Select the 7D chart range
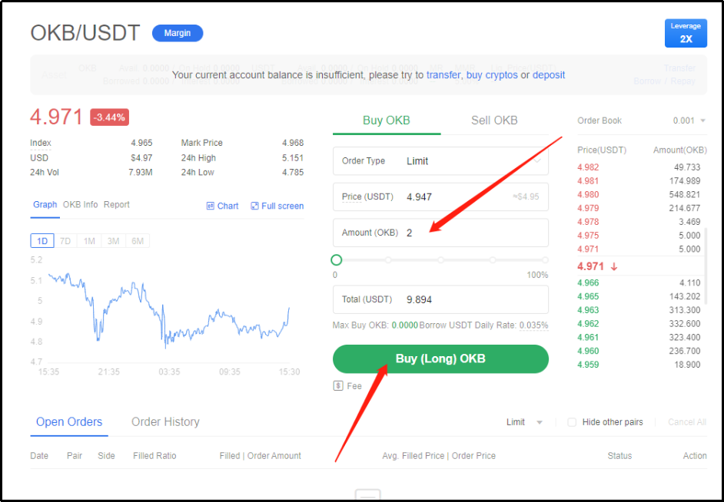Image resolution: width=724 pixels, height=502 pixels. click(65, 241)
